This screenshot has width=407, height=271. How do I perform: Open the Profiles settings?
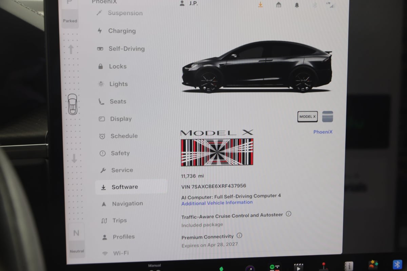click(x=118, y=237)
